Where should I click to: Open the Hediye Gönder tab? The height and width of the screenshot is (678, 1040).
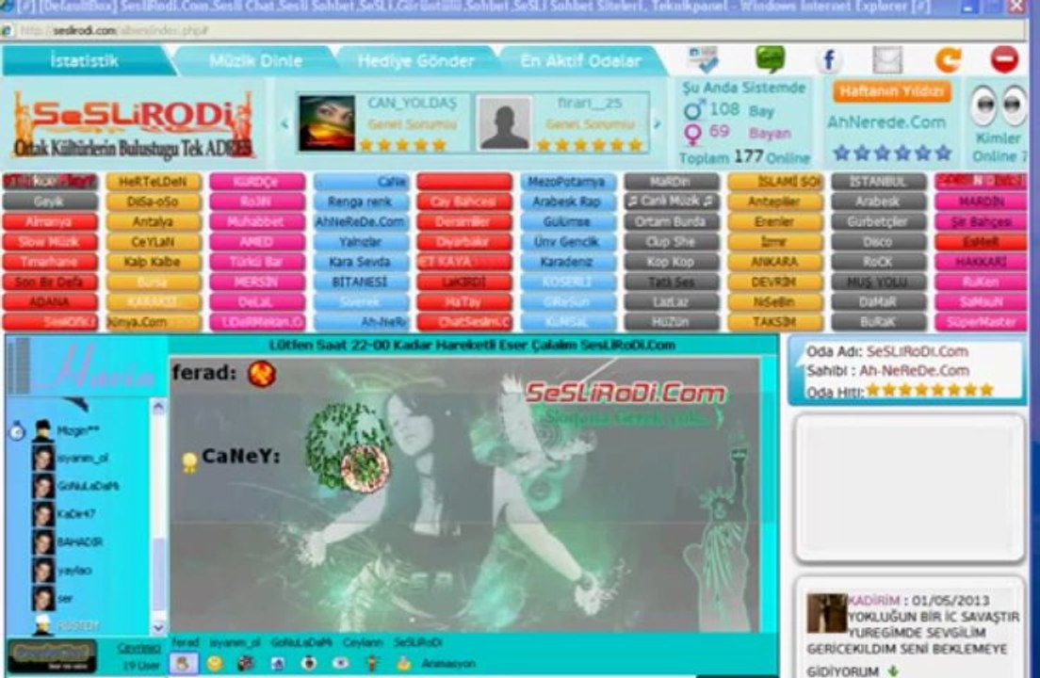point(415,61)
